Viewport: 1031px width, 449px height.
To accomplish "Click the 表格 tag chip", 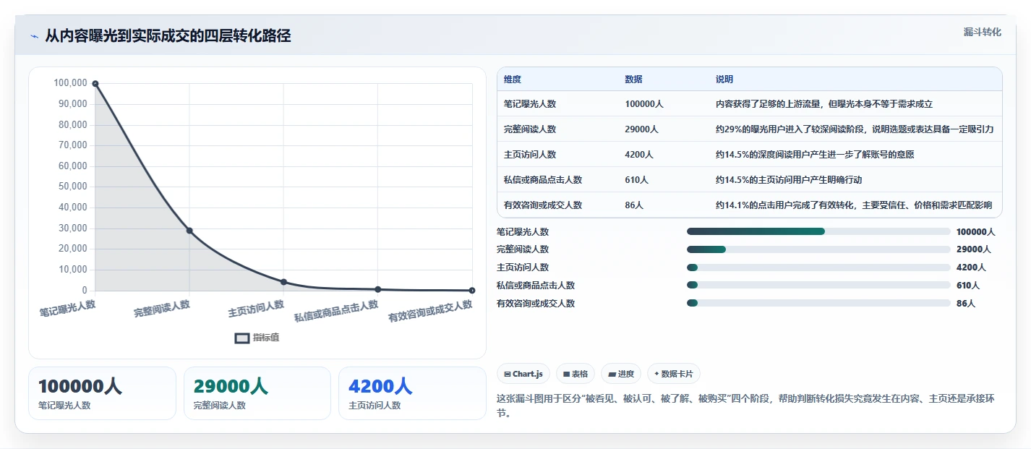I will [x=576, y=374].
